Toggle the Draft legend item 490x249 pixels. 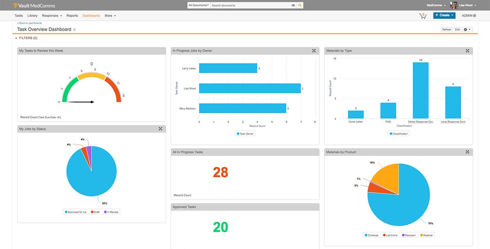(x=96, y=212)
